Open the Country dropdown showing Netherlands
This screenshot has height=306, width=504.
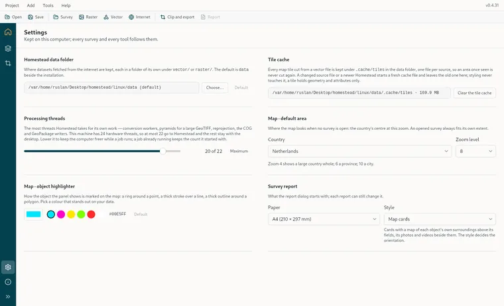[x=359, y=151]
